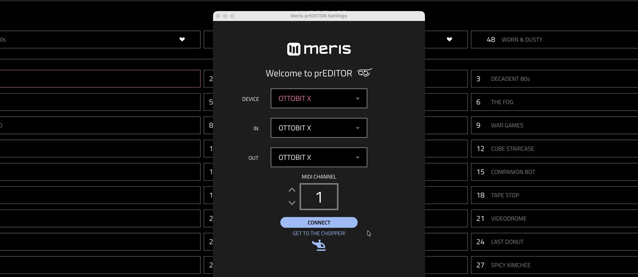Viewport: 638px width, 277px height.
Task: Choose preset 18 TAPE STOP
Action: (554, 195)
